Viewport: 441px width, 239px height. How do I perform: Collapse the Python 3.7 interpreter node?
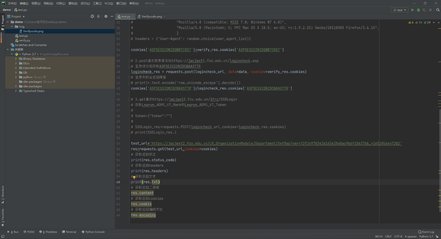click(12, 54)
